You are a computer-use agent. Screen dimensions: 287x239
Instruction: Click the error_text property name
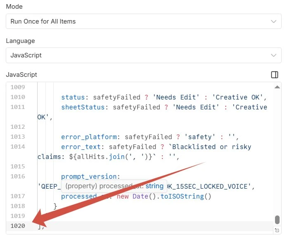(81, 147)
